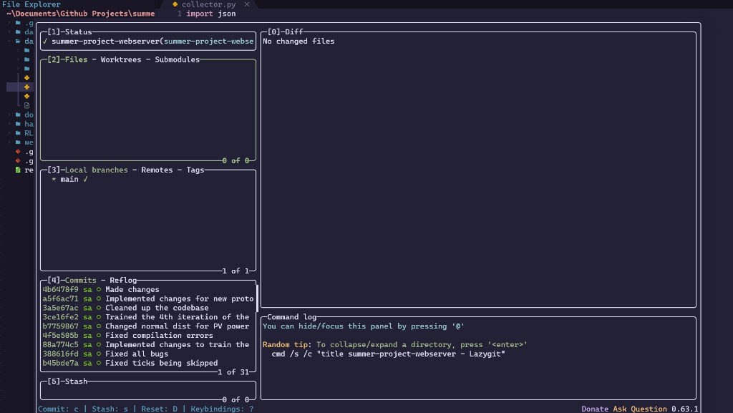This screenshot has width=733, height=413.
Task: Click the opened 'da' folder icon
Action: tap(18, 41)
